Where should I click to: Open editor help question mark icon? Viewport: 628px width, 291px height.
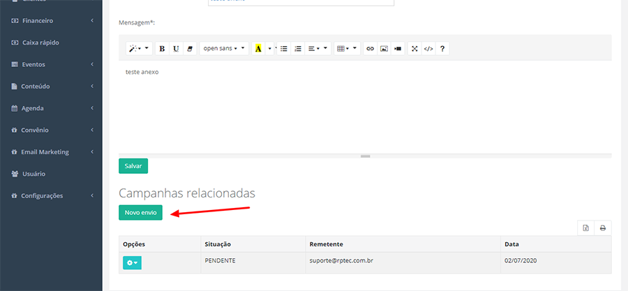[x=442, y=49]
